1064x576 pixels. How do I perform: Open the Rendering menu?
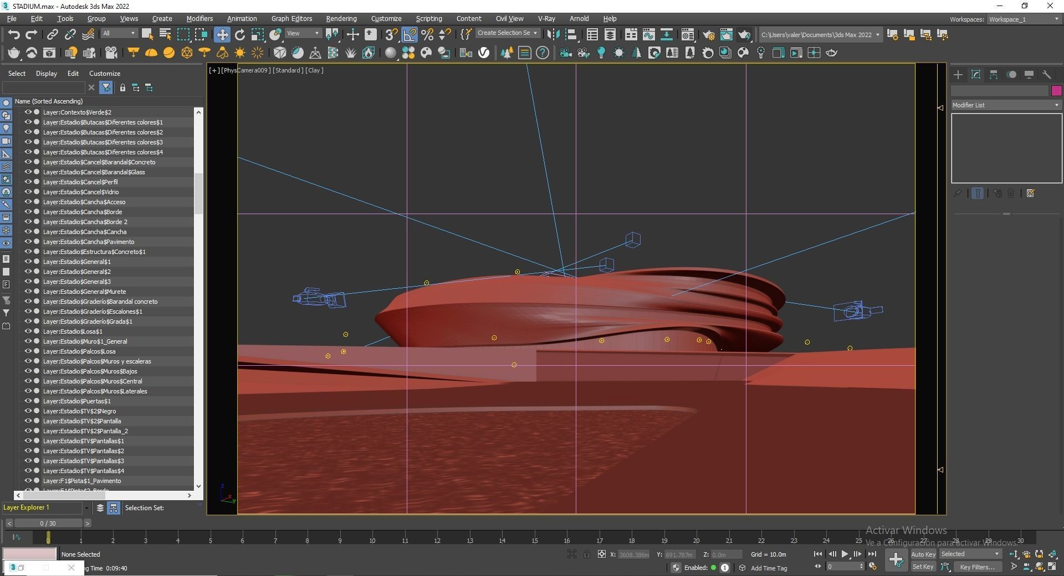[x=341, y=19]
